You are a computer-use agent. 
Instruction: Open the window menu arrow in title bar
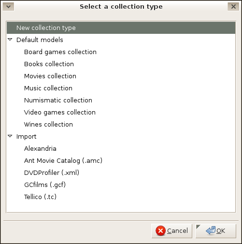(x=8, y=7)
